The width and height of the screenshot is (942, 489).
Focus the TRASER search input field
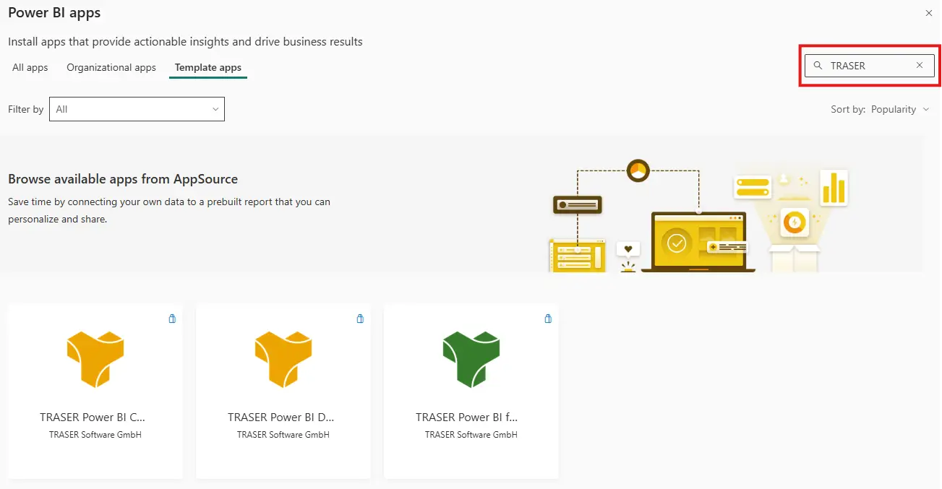(870, 65)
